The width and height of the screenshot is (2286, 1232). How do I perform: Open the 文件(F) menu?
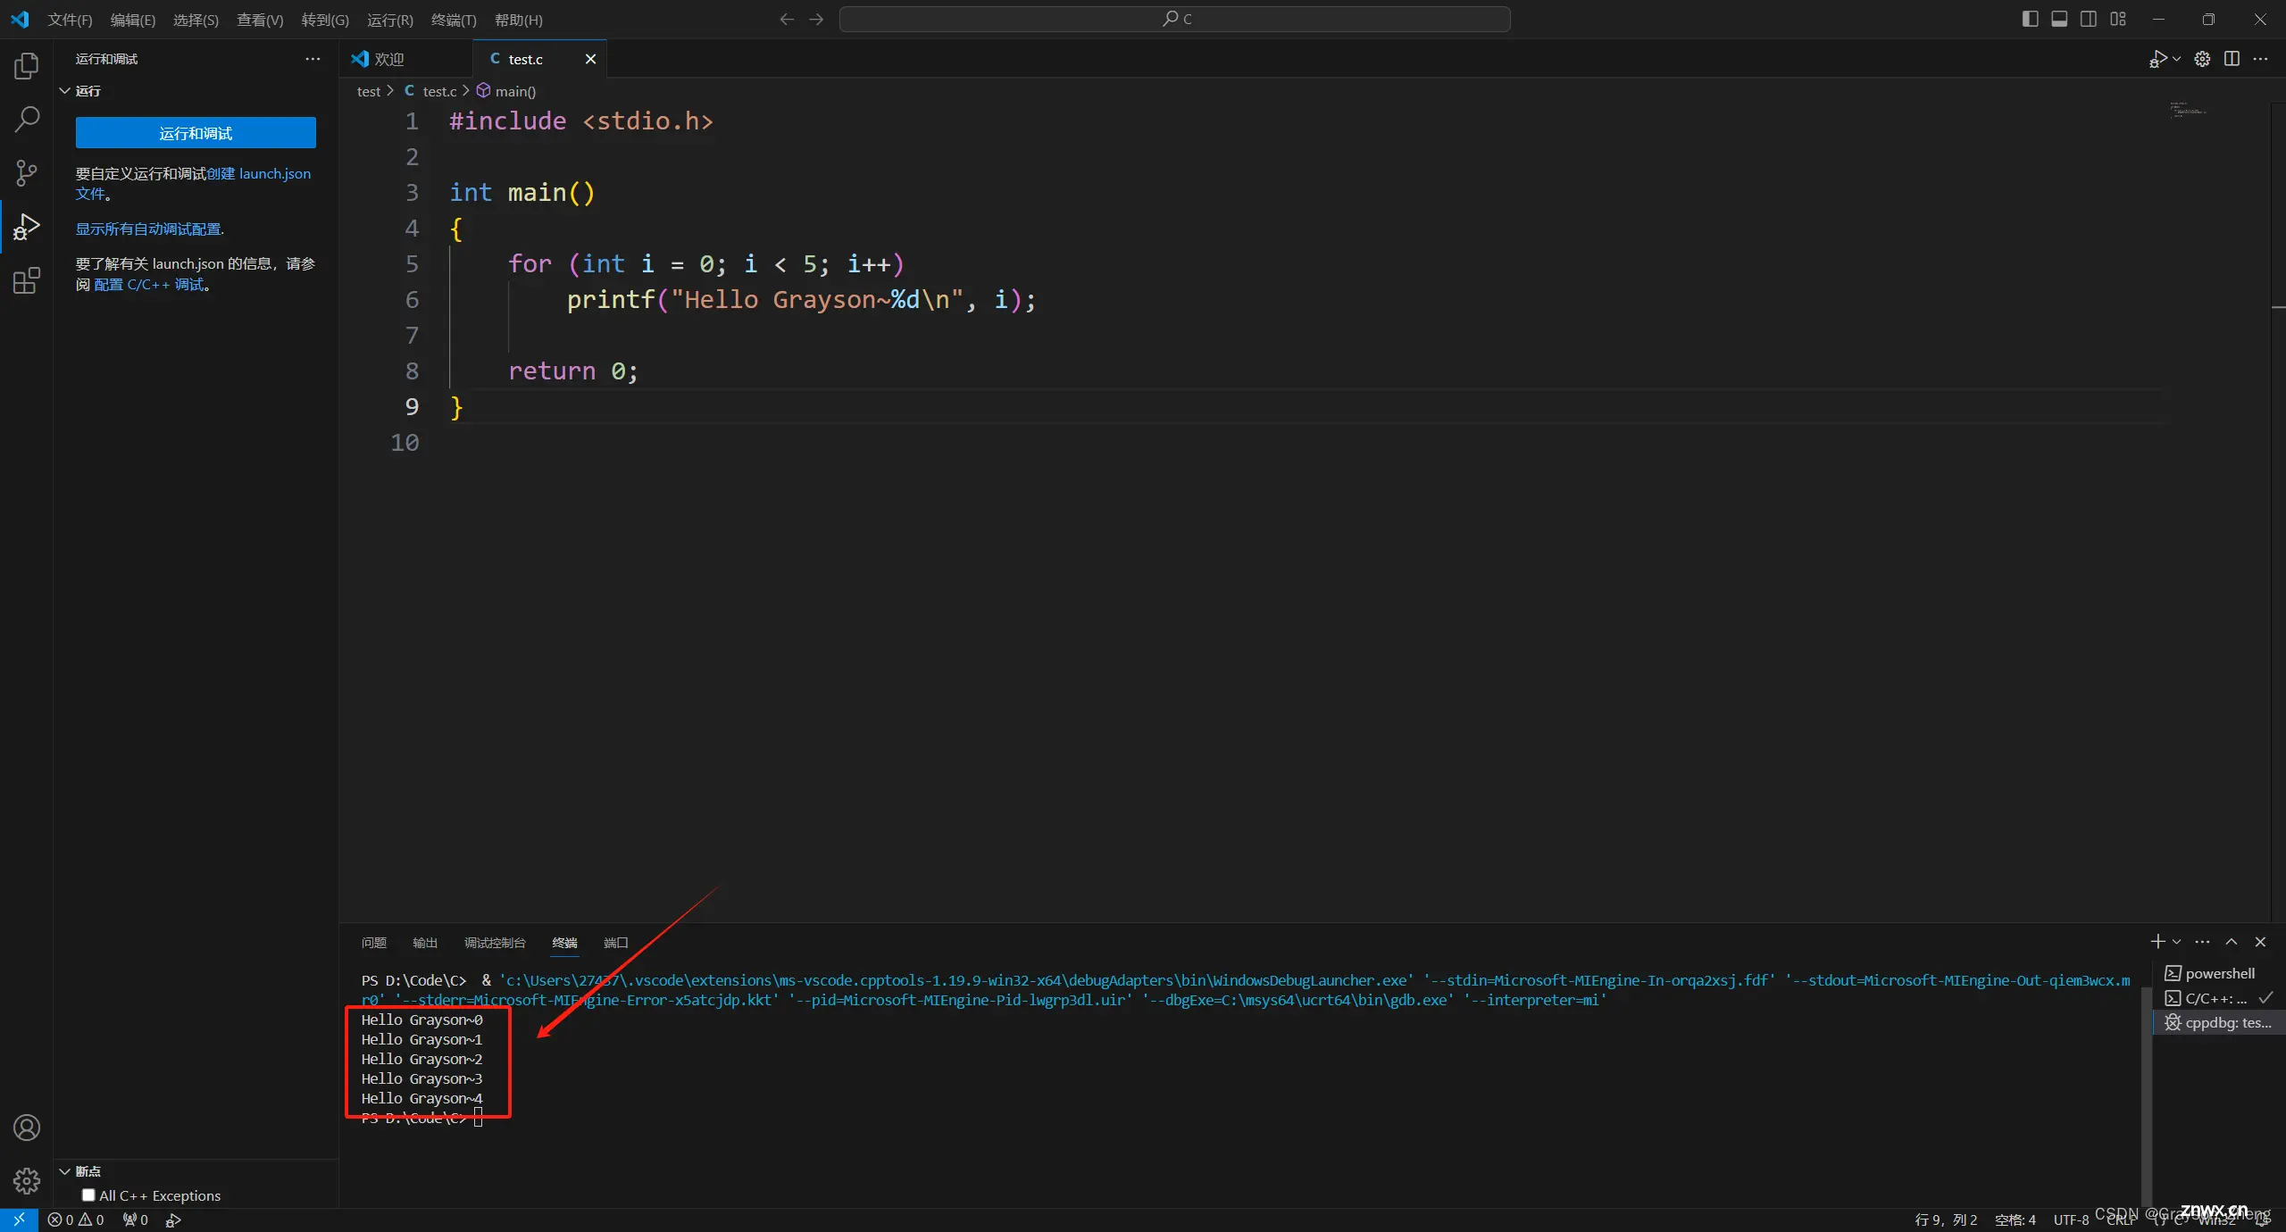[70, 20]
